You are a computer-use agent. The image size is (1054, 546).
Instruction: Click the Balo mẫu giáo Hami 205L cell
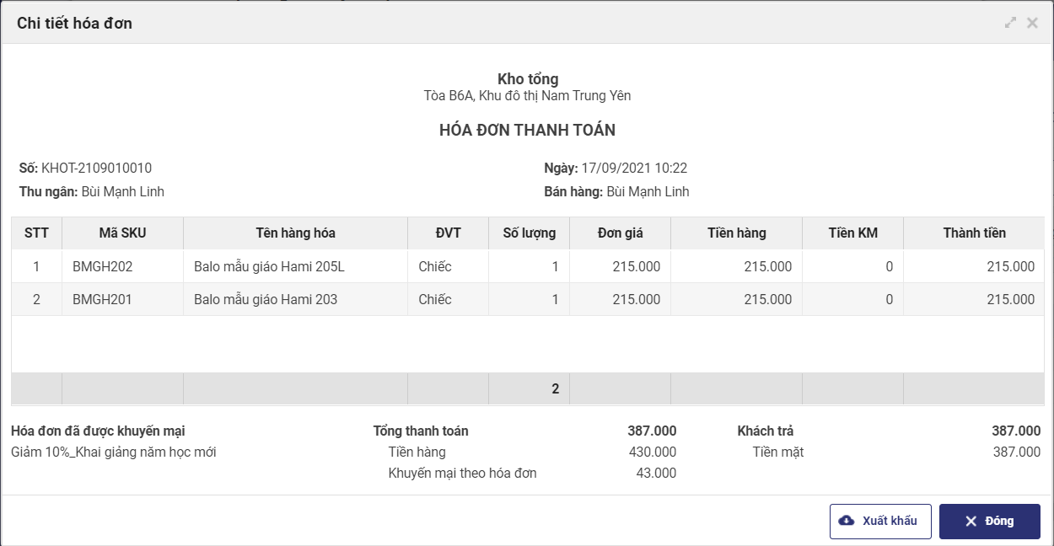pos(269,267)
